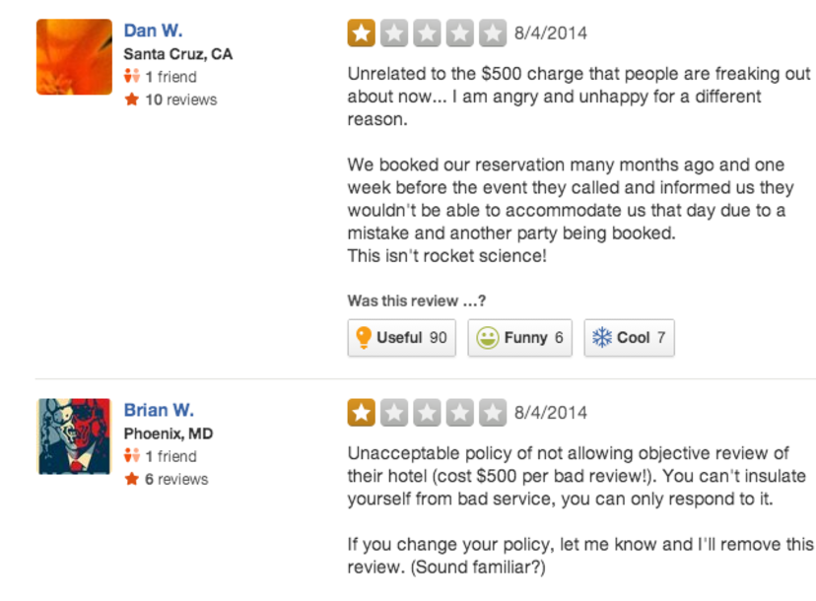Click the smiley face Funny icon

coord(487,338)
